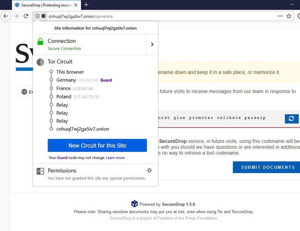Open the page actions three-dot menu
300x231 pixels.
280,16
